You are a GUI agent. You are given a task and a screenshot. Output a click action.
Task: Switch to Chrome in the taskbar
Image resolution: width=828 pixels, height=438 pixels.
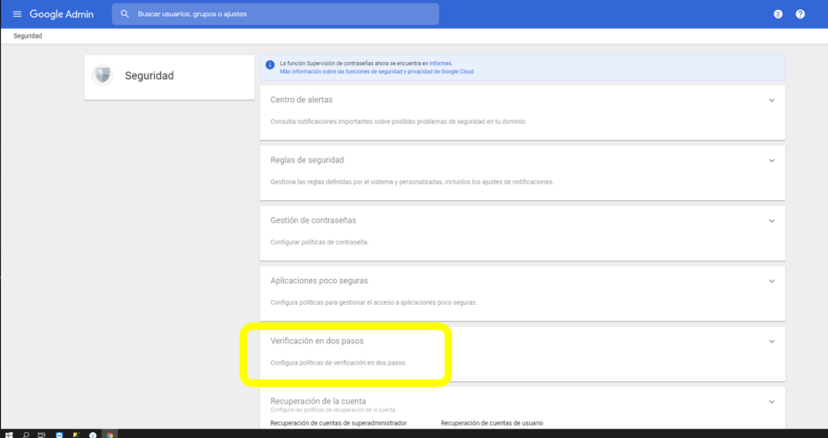point(110,435)
